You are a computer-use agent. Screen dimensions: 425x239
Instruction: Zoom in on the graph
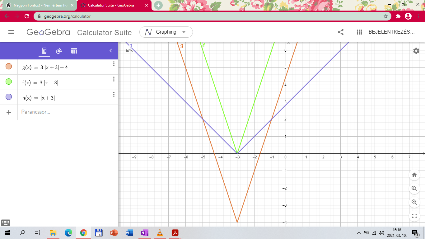414,189
